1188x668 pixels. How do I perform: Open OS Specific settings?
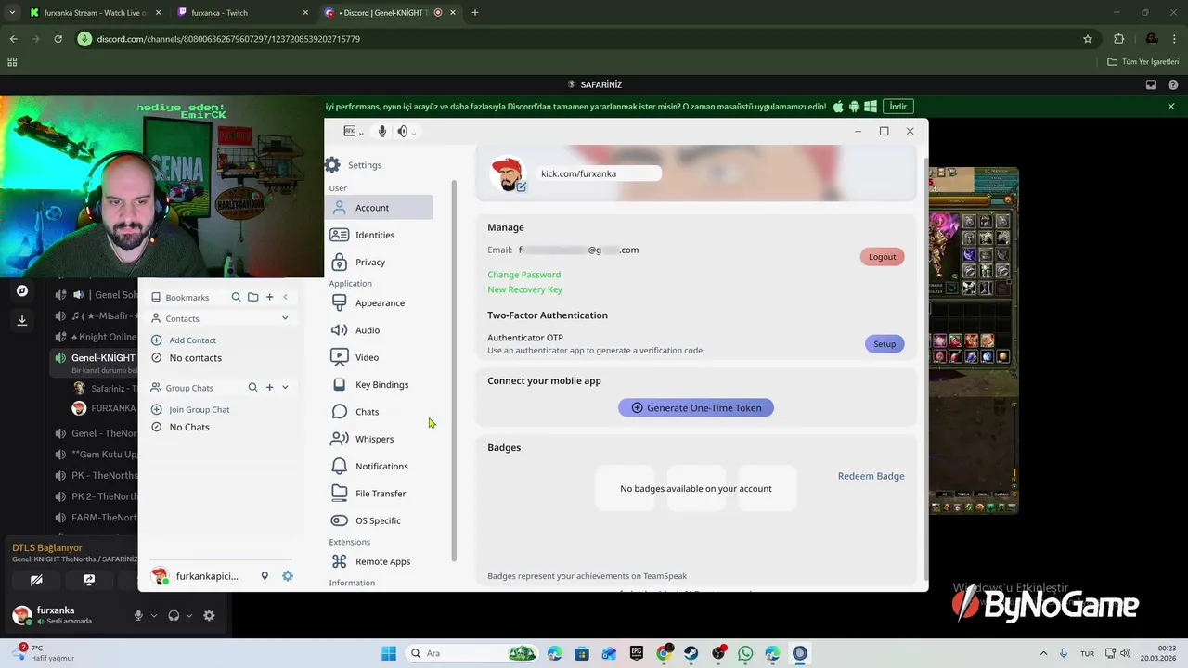380,520
